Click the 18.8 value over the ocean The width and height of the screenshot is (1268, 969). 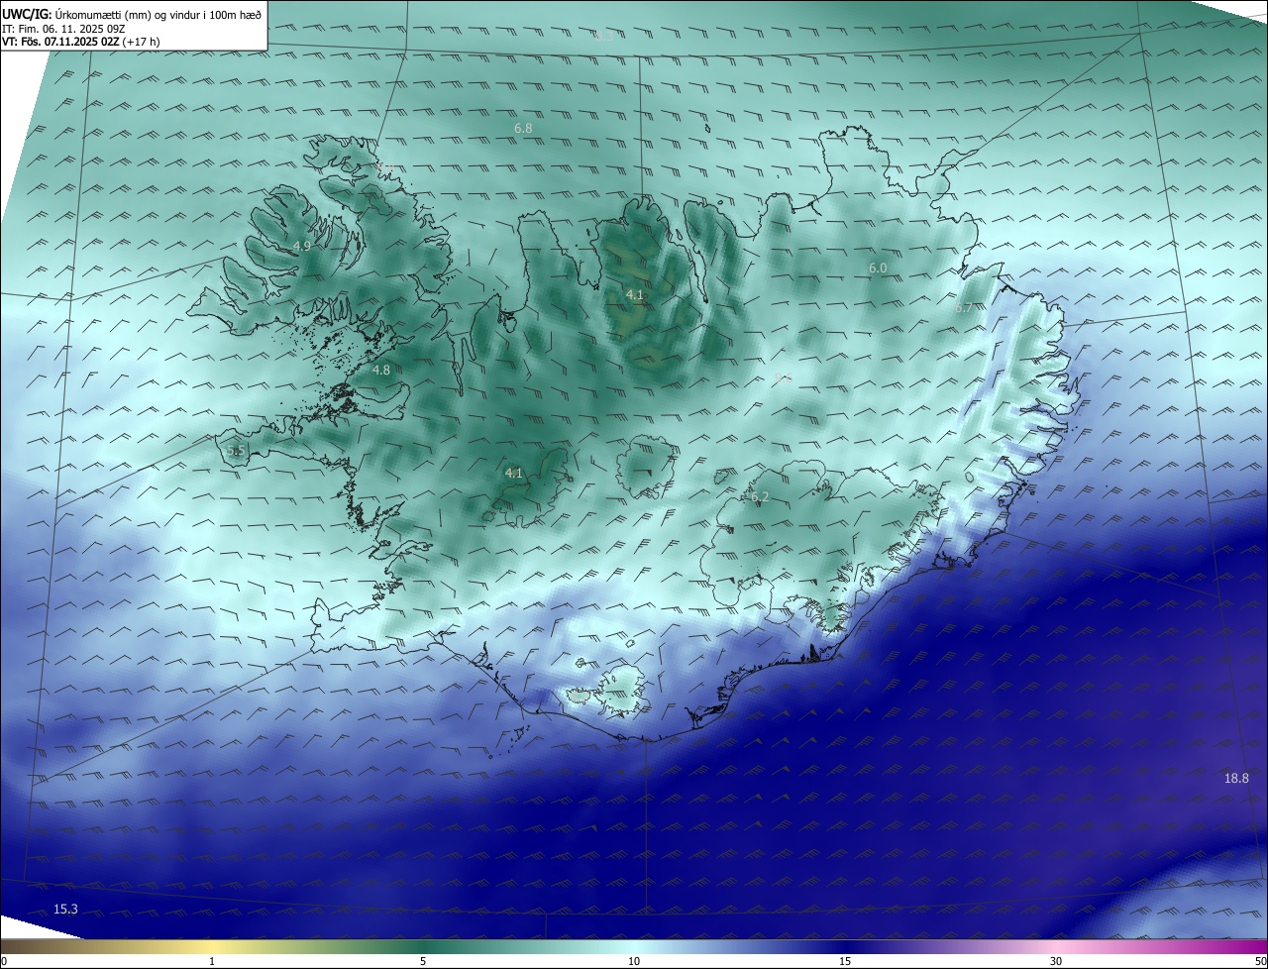pos(1236,779)
